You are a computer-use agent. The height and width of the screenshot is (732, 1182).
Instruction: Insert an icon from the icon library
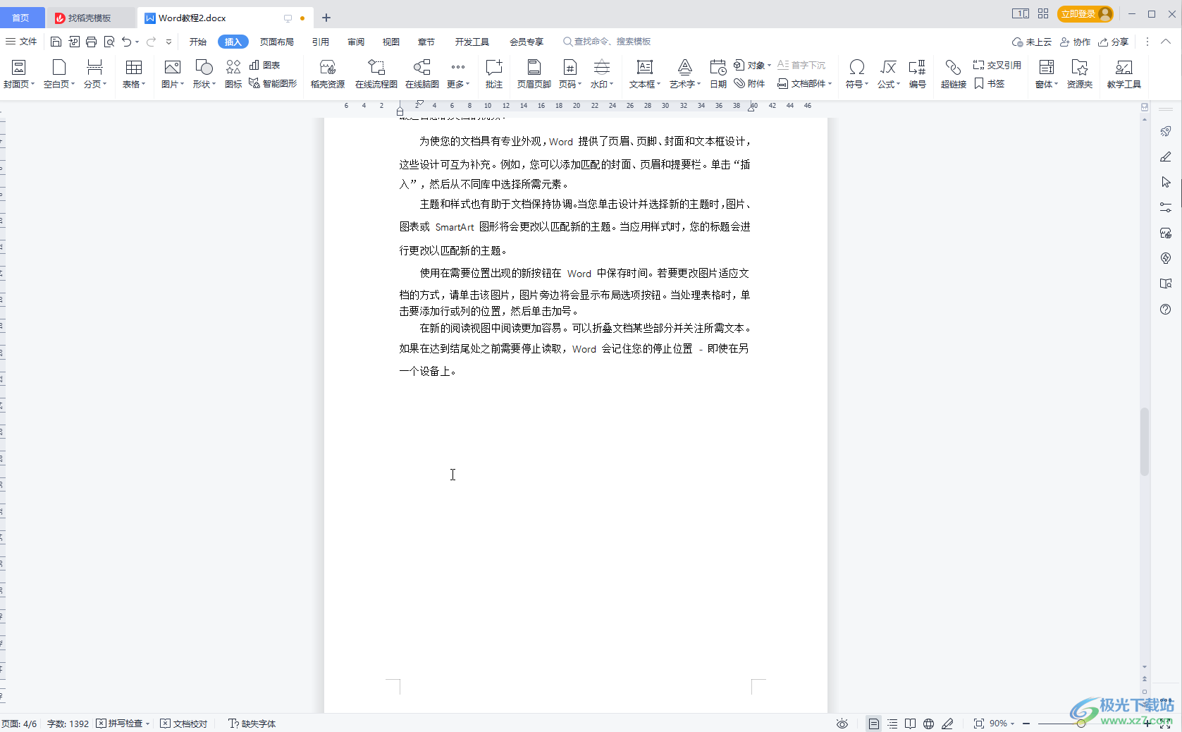(233, 73)
